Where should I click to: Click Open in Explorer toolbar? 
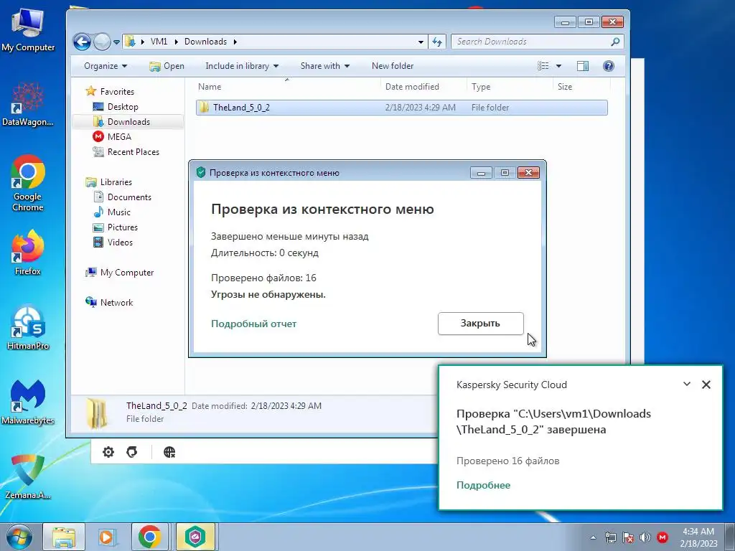pos(167,66)
